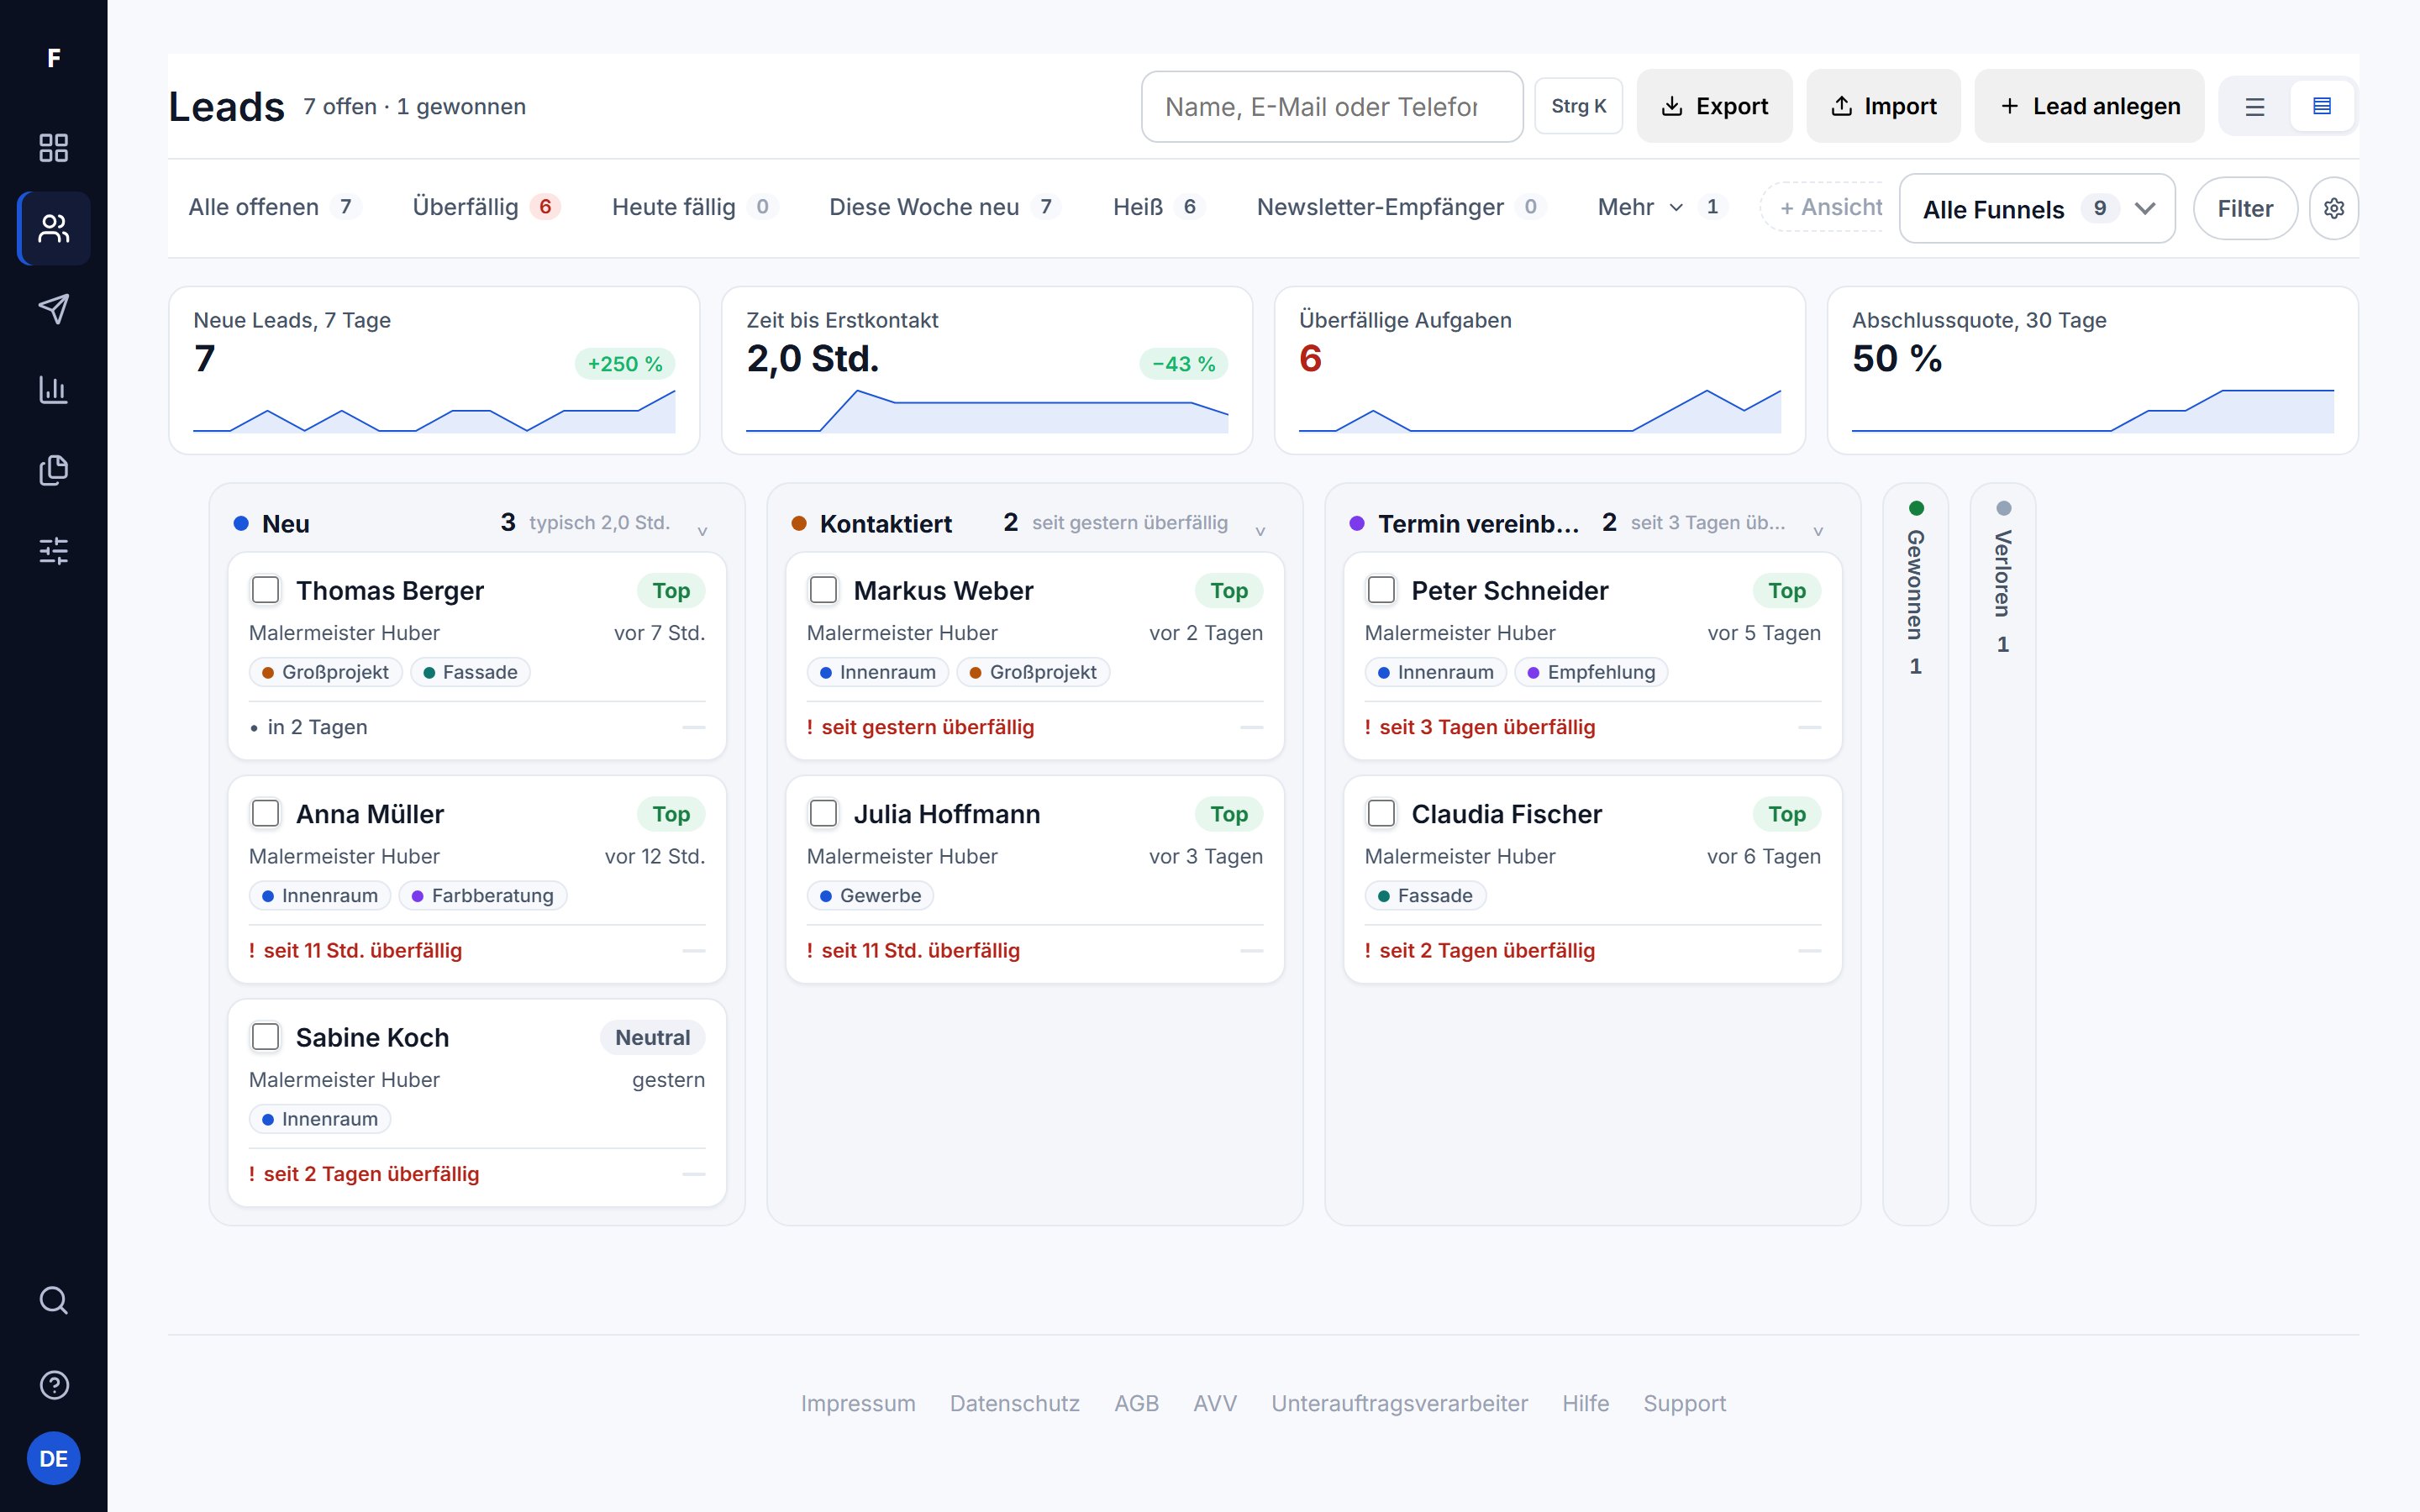Open the Abschlussquote, 30 Tage stat card

[2093, 370]
